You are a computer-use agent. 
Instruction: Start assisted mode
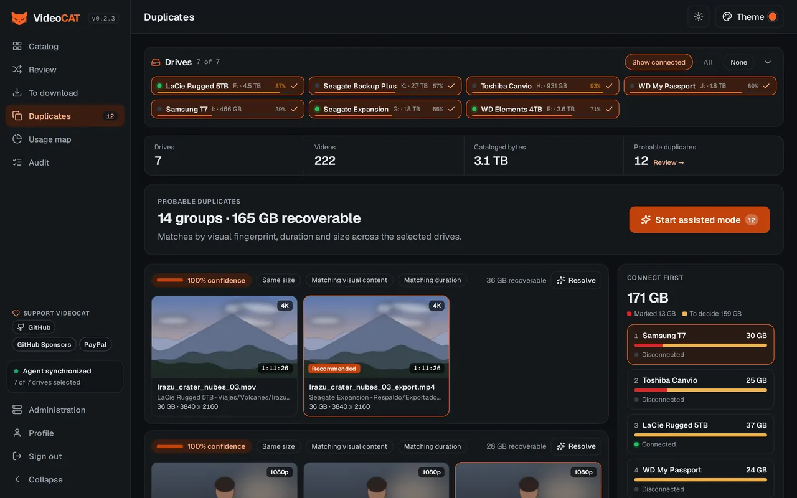[x=699, y=220]
